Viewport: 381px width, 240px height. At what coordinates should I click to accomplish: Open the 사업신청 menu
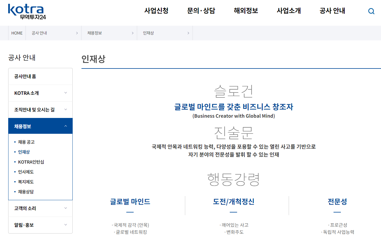coord(156,11)
